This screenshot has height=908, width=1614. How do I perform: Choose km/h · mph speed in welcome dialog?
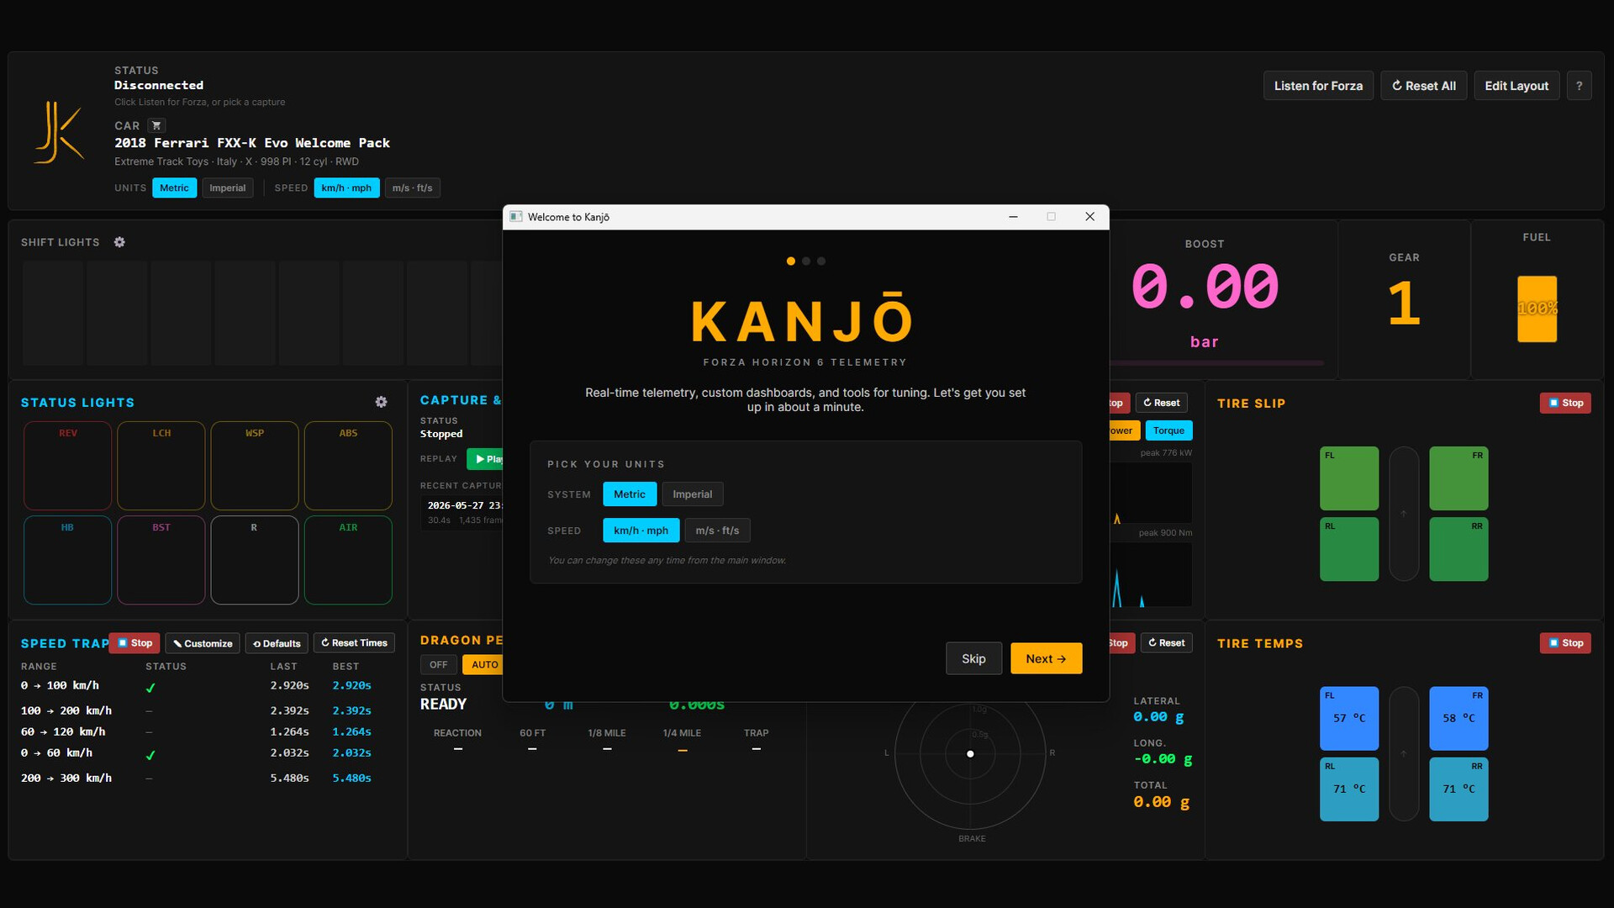[x=641, y=531]
